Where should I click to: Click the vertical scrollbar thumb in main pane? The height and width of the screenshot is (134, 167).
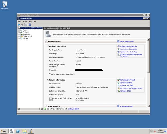point(149,57)
